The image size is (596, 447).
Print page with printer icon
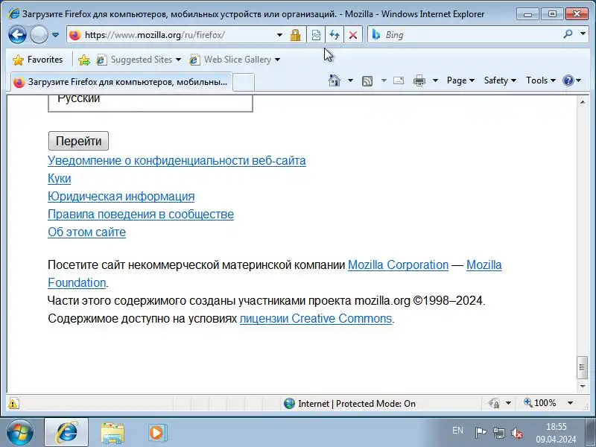click(419, 80)
